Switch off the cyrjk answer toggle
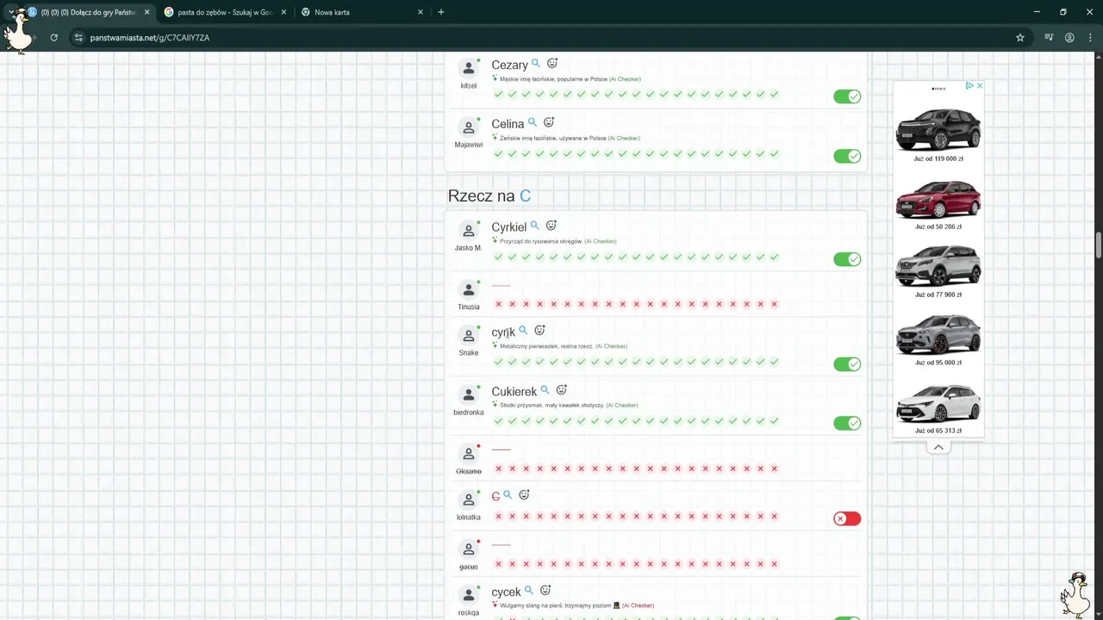 (x=847, y=364)
